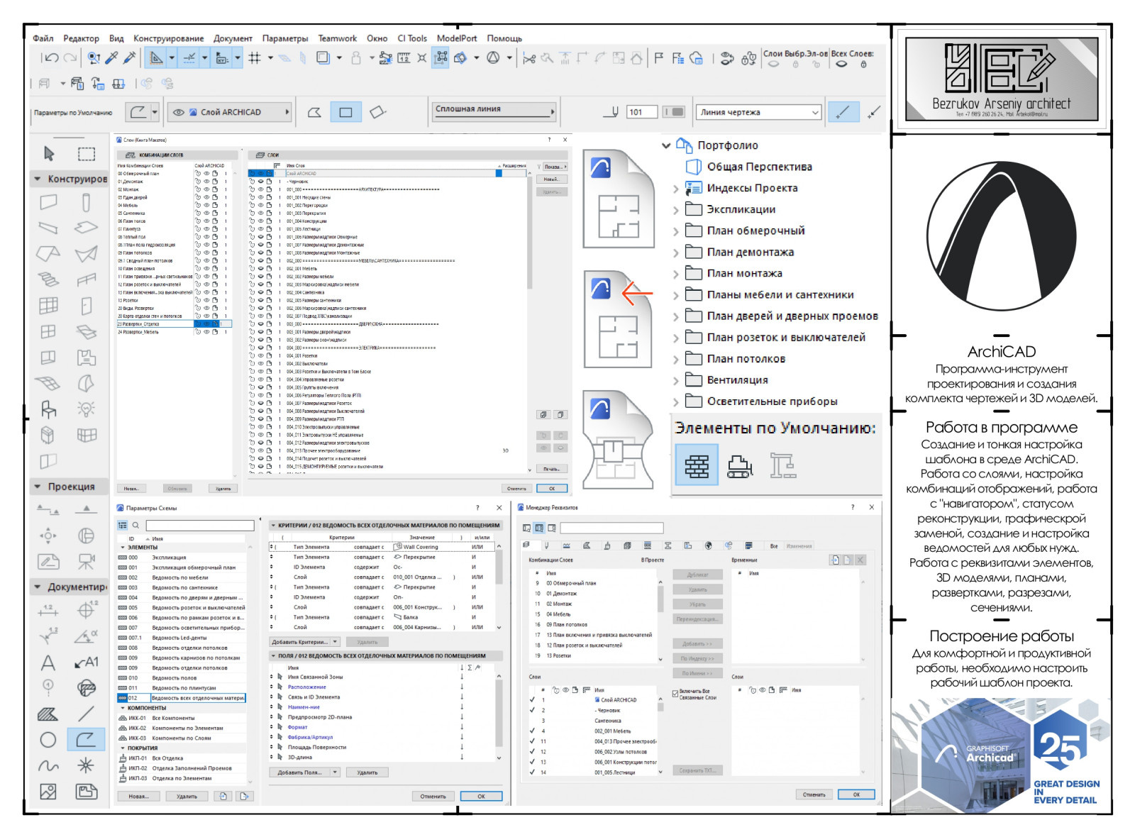Expand the Вентиляция folder

pyautogui.click(x=676, y=381)
